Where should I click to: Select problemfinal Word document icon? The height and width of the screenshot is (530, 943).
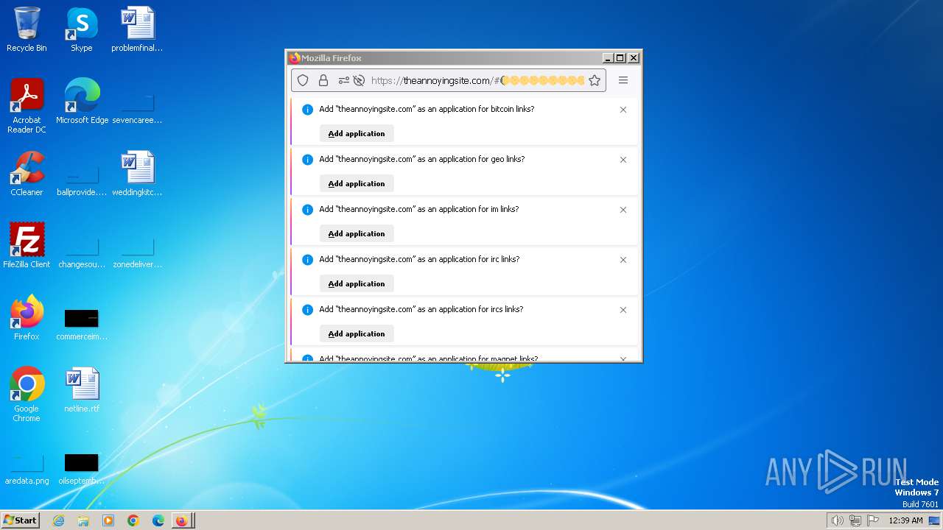tap(137, 29)
